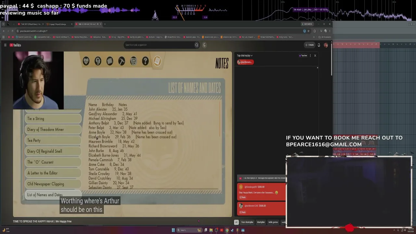Reply to the $500.00 super chat
Image resolution: width=416 pixels, height=234 pixels.
point(242,212)
